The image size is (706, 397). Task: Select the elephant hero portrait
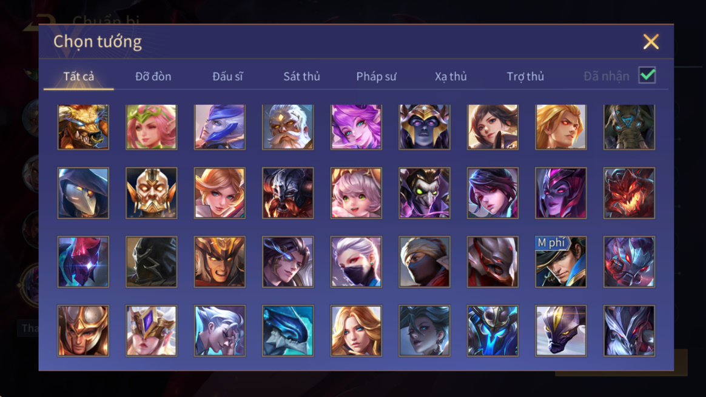[629, 127]
